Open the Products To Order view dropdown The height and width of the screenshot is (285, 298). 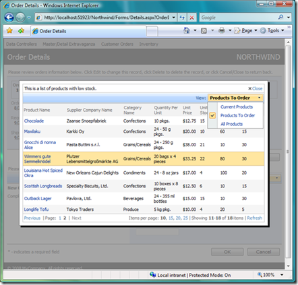point(235,98)
